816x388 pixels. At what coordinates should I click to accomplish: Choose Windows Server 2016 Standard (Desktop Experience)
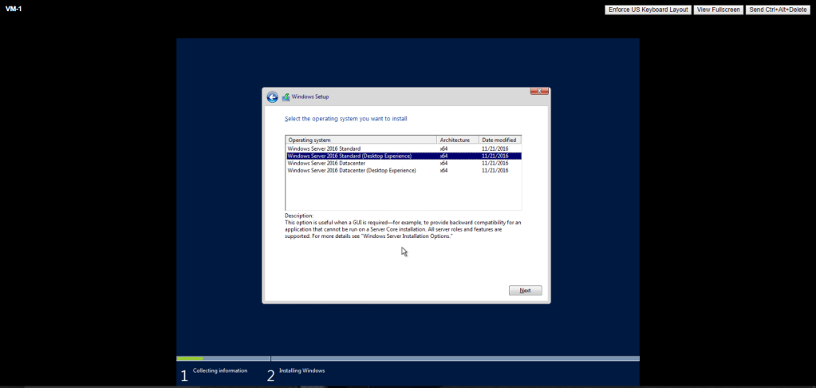tap(349, 156)
